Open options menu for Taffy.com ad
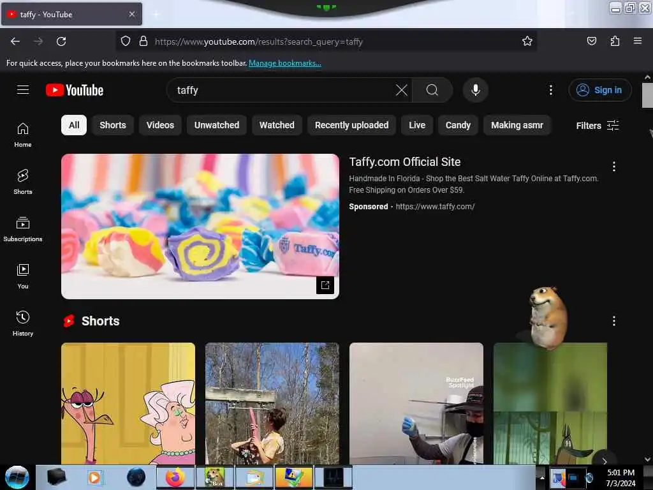The height and width of the screenshot is (490, 653). pos(614,167)
